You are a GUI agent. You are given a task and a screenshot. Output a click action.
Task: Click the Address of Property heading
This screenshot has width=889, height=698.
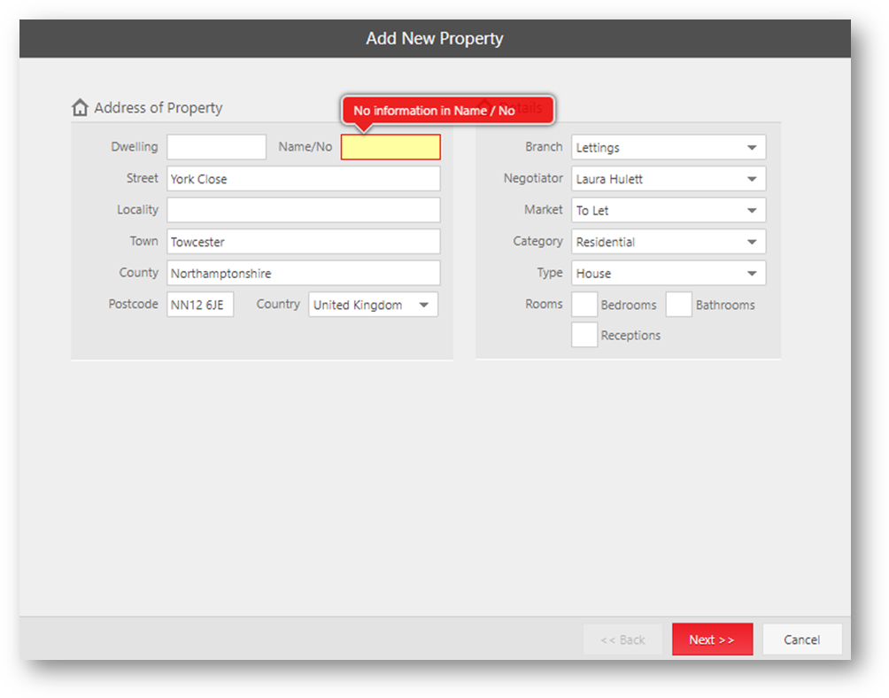pos(158,108)
